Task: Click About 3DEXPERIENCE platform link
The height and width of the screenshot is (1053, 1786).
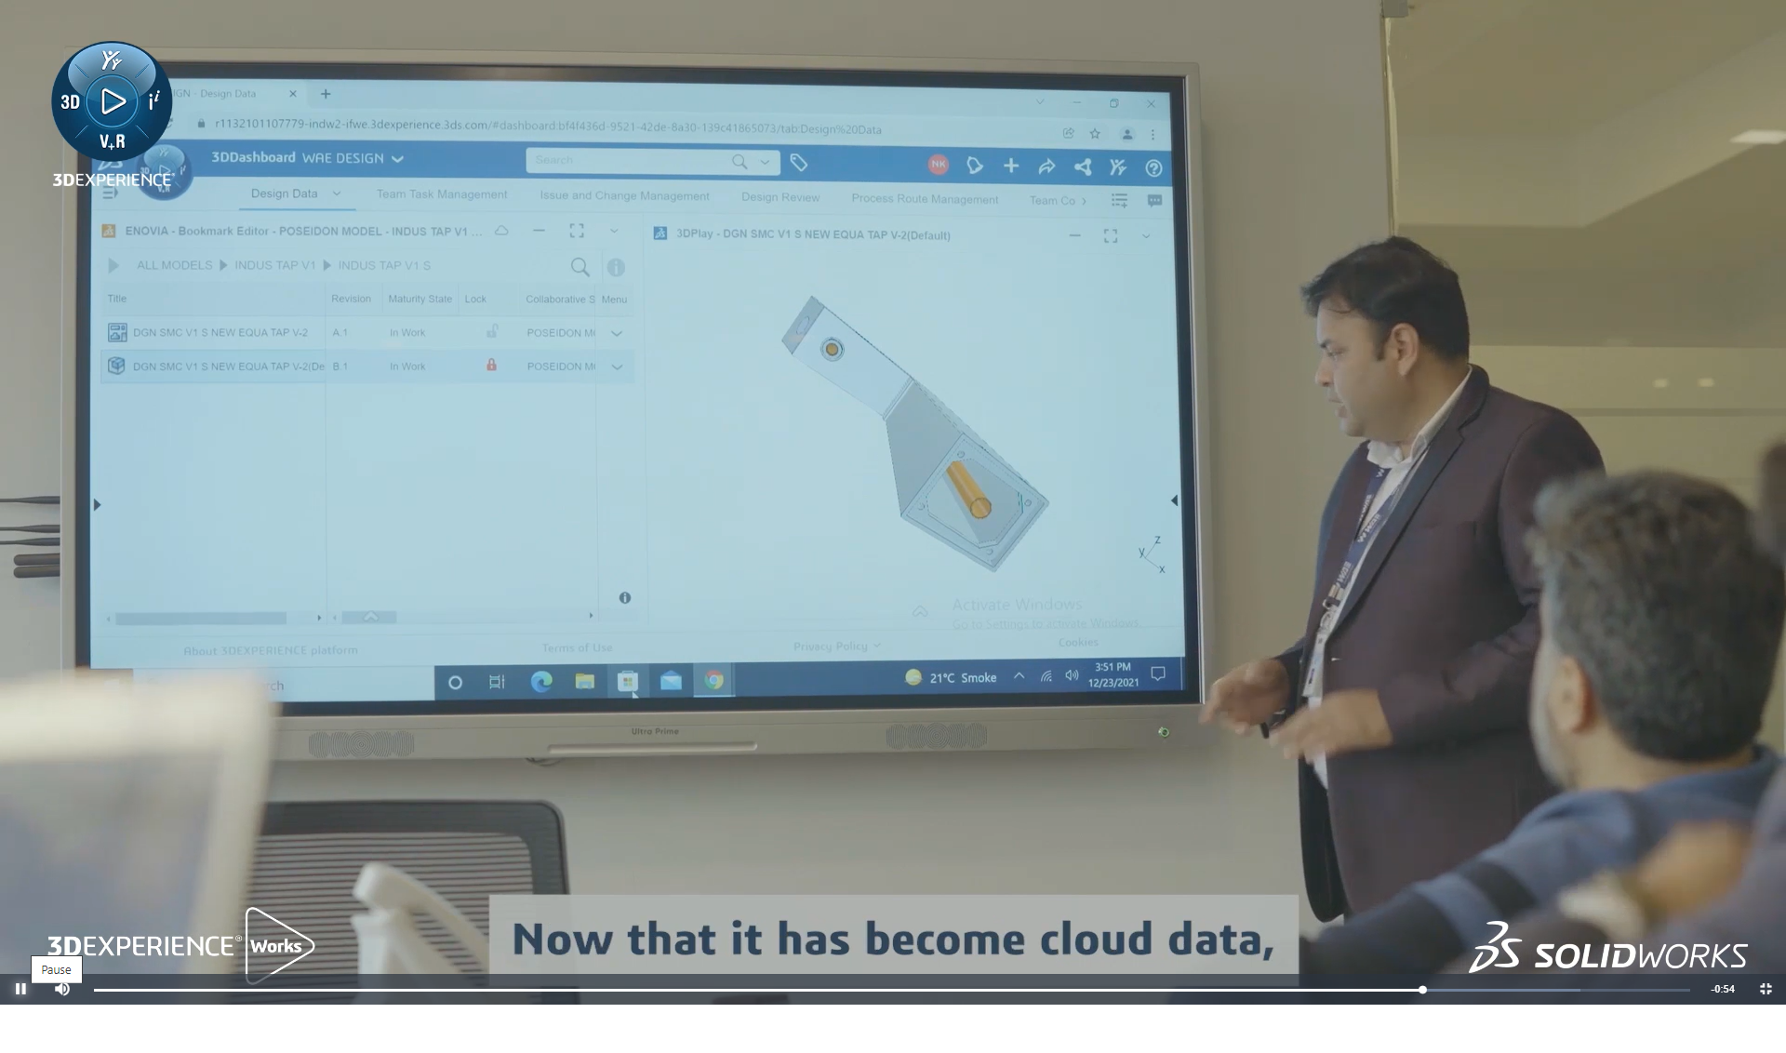Action: [x=270, y=649]
